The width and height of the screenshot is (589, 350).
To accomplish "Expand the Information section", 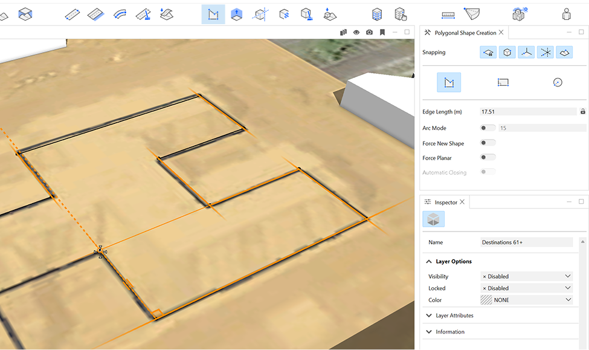I will coord(450,332).
